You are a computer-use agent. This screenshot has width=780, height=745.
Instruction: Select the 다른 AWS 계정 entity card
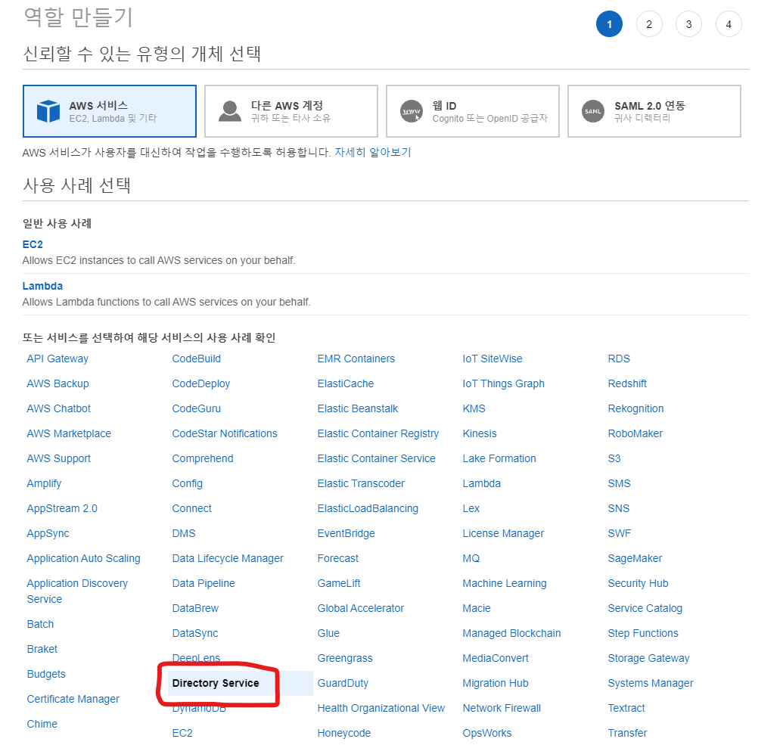pos(291,111)
